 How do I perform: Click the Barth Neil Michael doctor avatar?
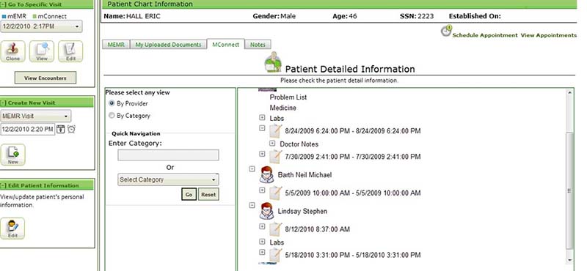[x=266, y=175]
